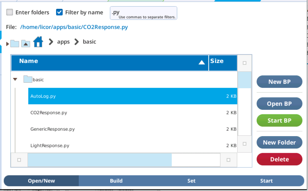
Task: Click the up-one-level folder icon
Action: [25, 44]
